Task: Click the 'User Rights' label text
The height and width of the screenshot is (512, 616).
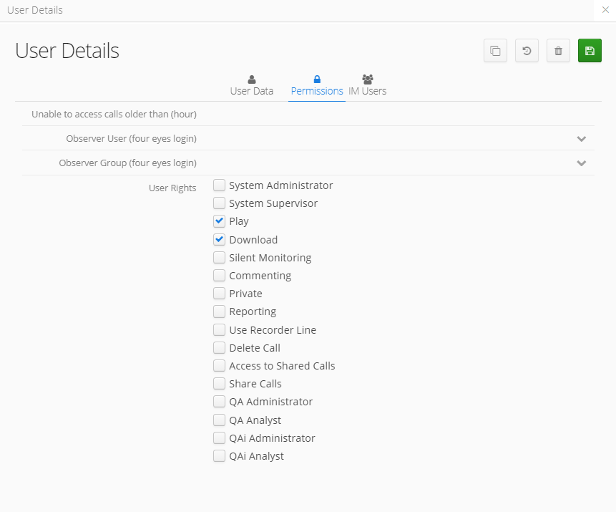Action: [172, 188]
